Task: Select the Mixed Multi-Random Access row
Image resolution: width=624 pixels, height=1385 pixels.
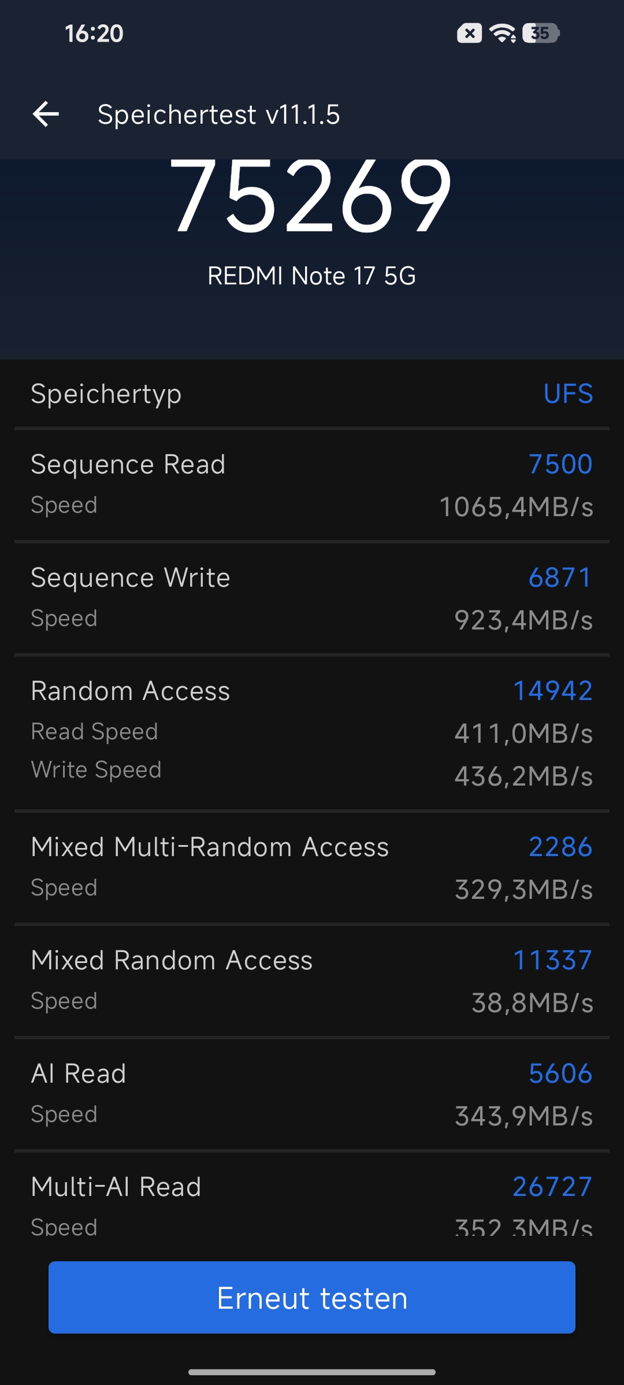Action: 312,868
